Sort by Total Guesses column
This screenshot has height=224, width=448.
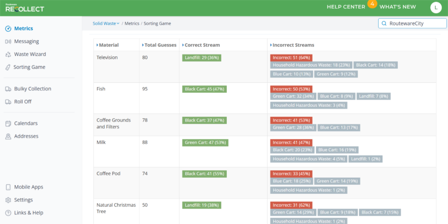159,45
